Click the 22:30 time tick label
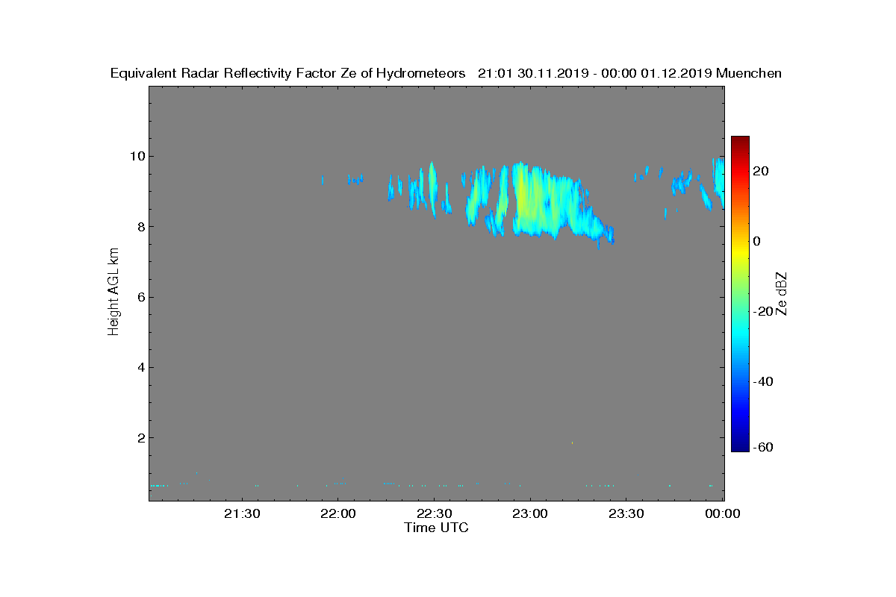The width and height of the screenshot is (896, 597). tap(434, 514)
